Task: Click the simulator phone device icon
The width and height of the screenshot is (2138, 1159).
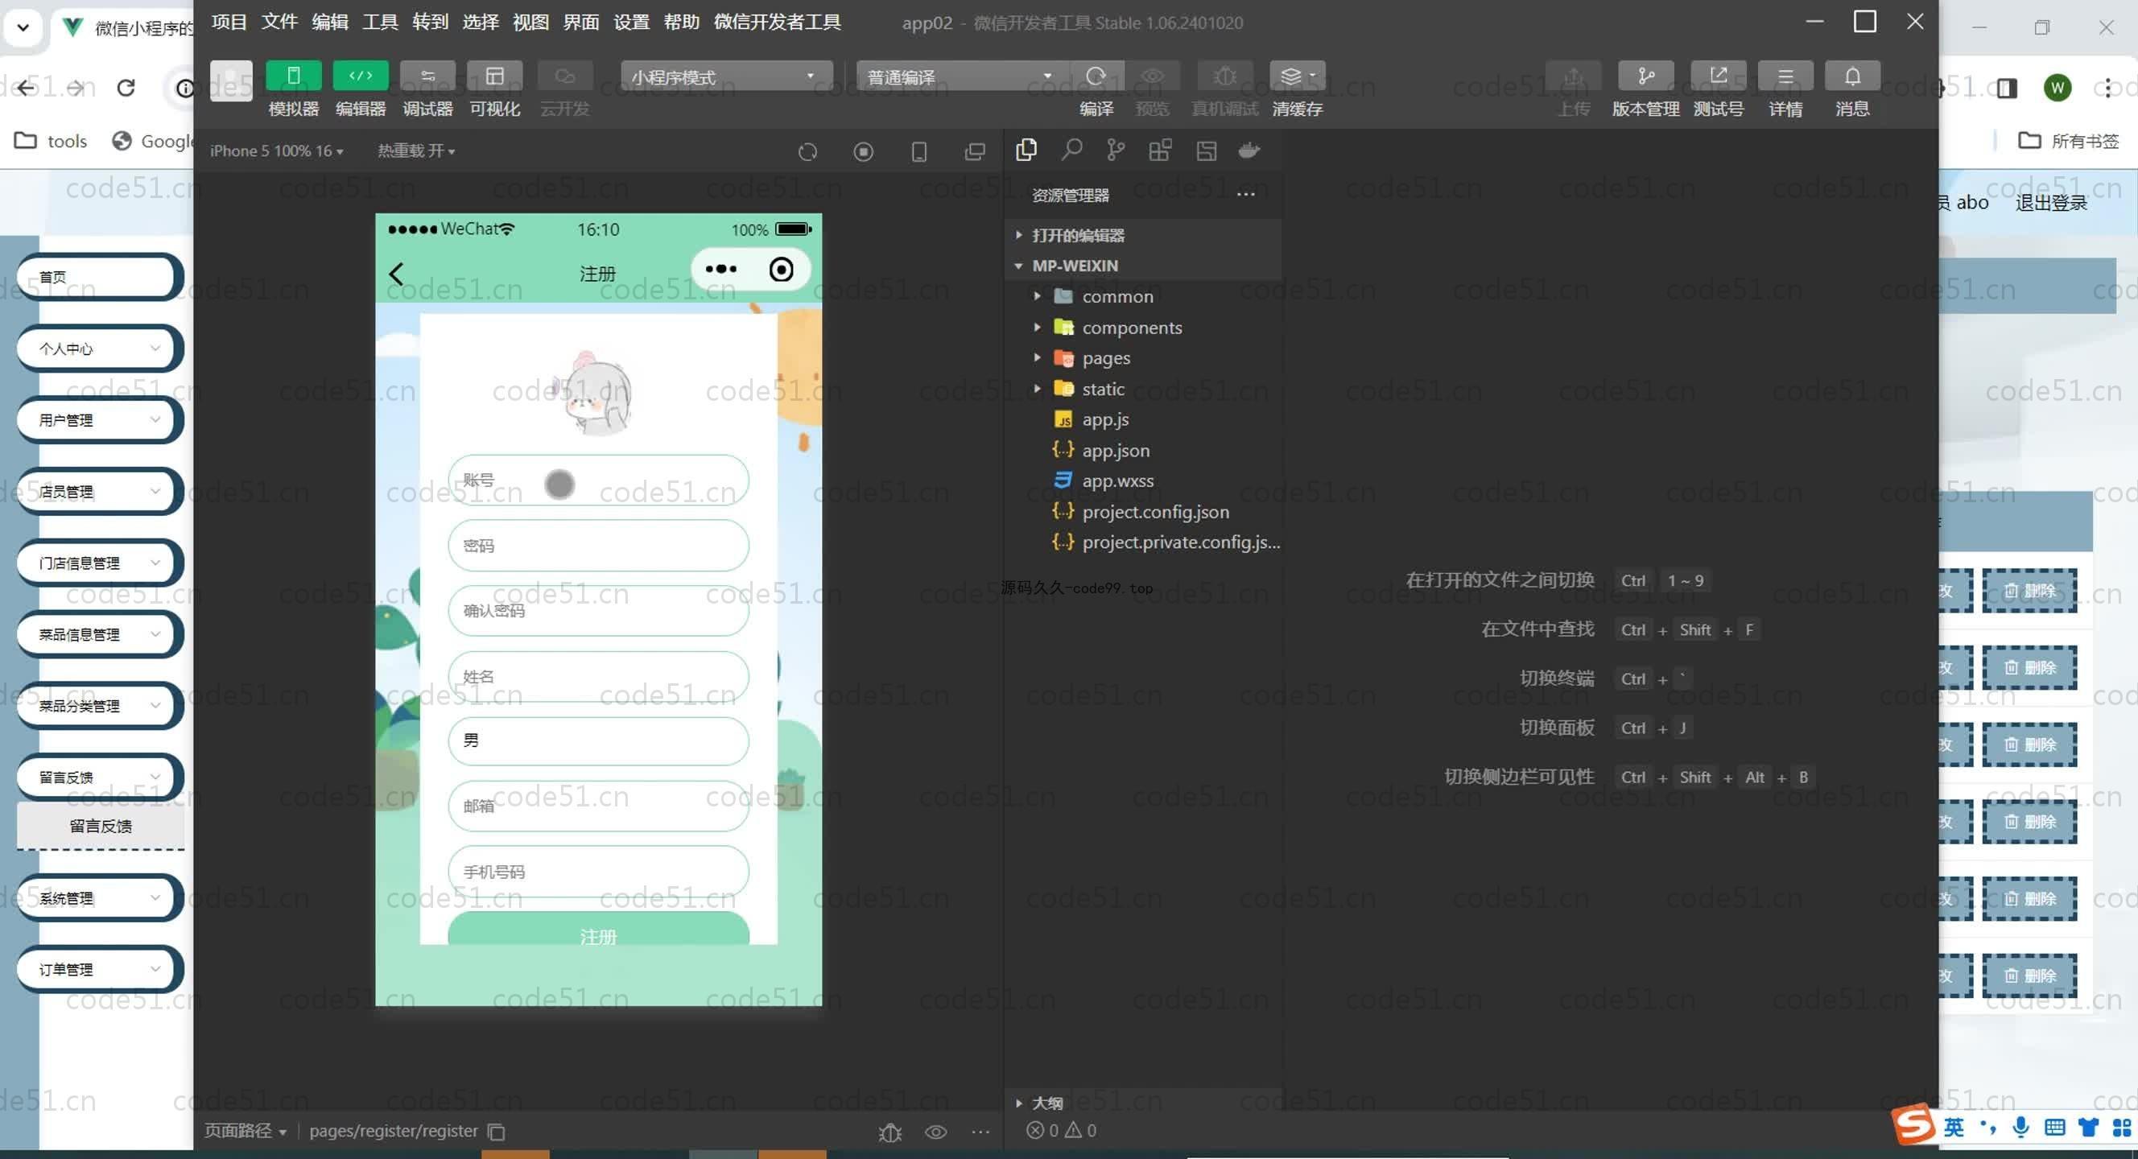Action: (x=918, y=152)
